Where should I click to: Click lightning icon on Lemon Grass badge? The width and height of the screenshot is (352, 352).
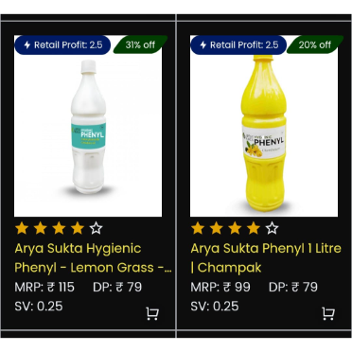coord(27,45)
